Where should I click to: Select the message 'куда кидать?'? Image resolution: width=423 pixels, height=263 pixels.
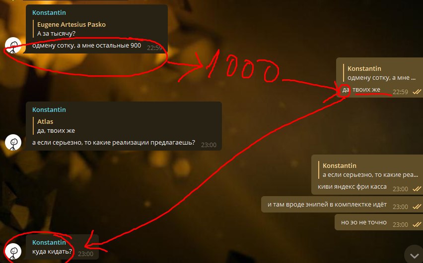click(x=52, y=252)
